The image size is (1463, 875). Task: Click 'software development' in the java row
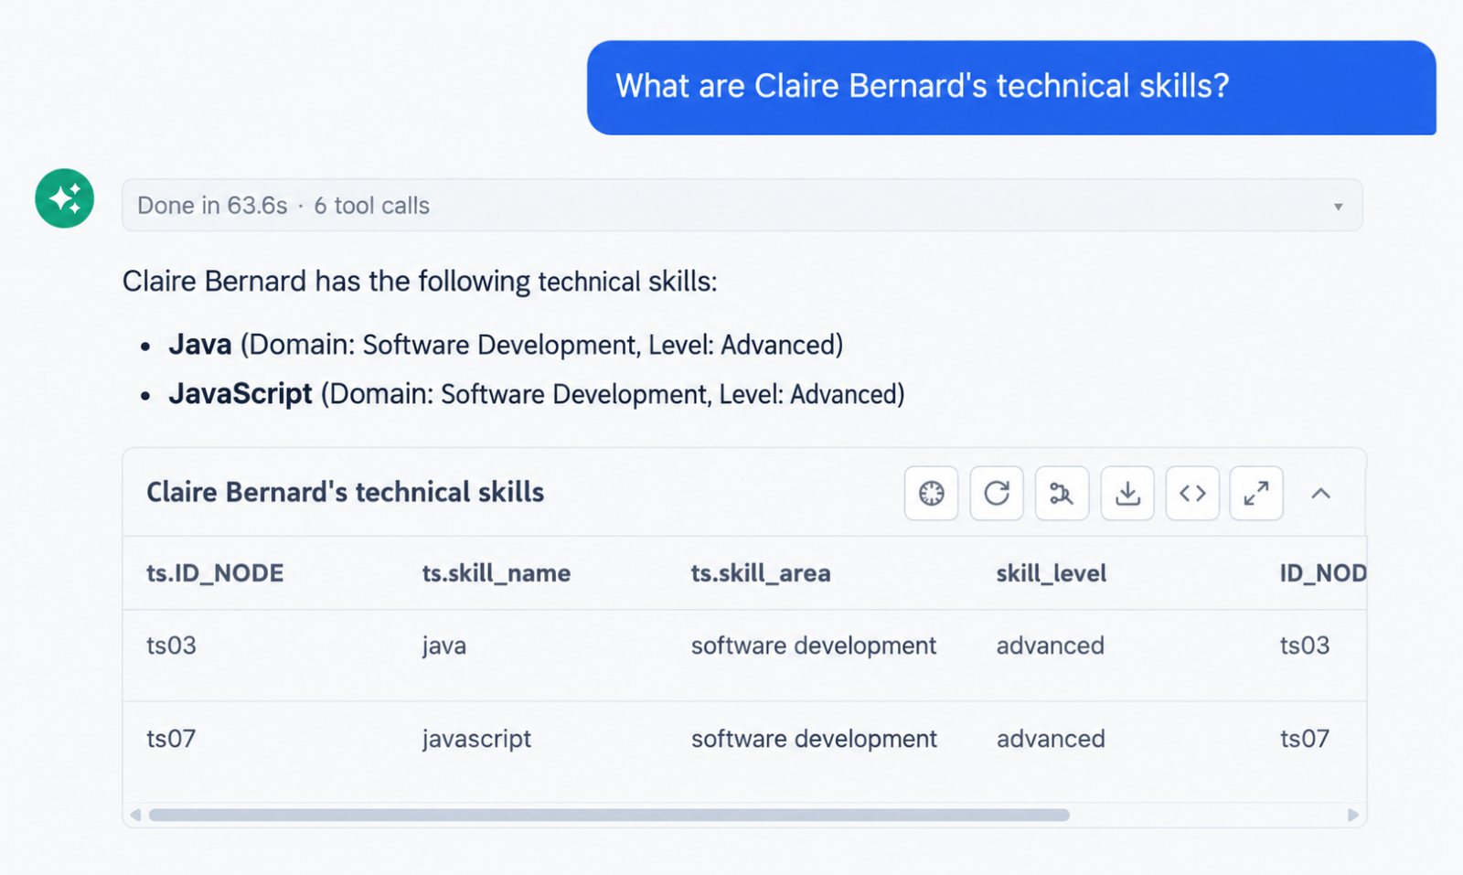click(814, 646)
